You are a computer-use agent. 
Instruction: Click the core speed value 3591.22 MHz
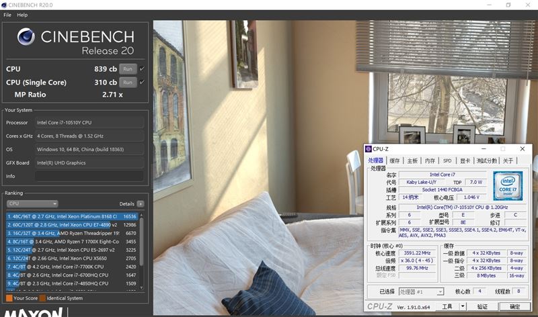(417, 253)
